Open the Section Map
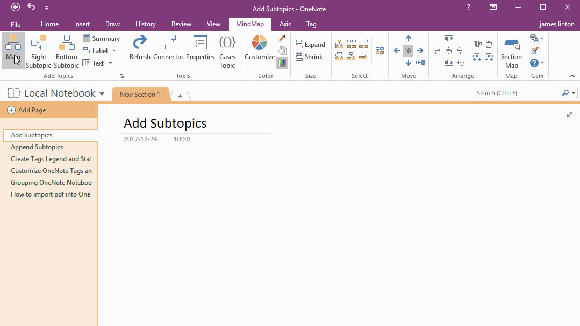The height and width of the screenshot is (326, 580). point(511,48)
